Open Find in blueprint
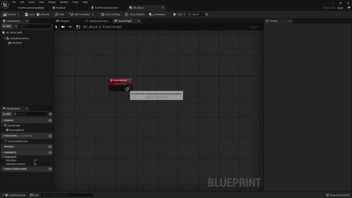This screenshot has height=198, width=352. coord(60,14)
